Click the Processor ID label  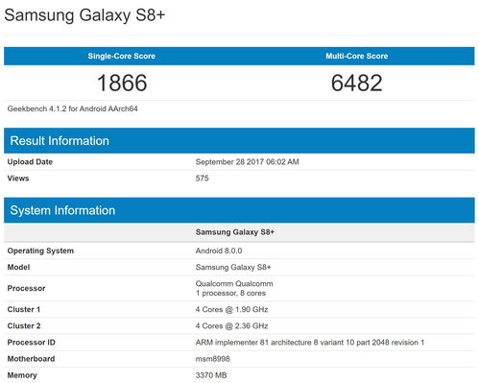point(32,343)
